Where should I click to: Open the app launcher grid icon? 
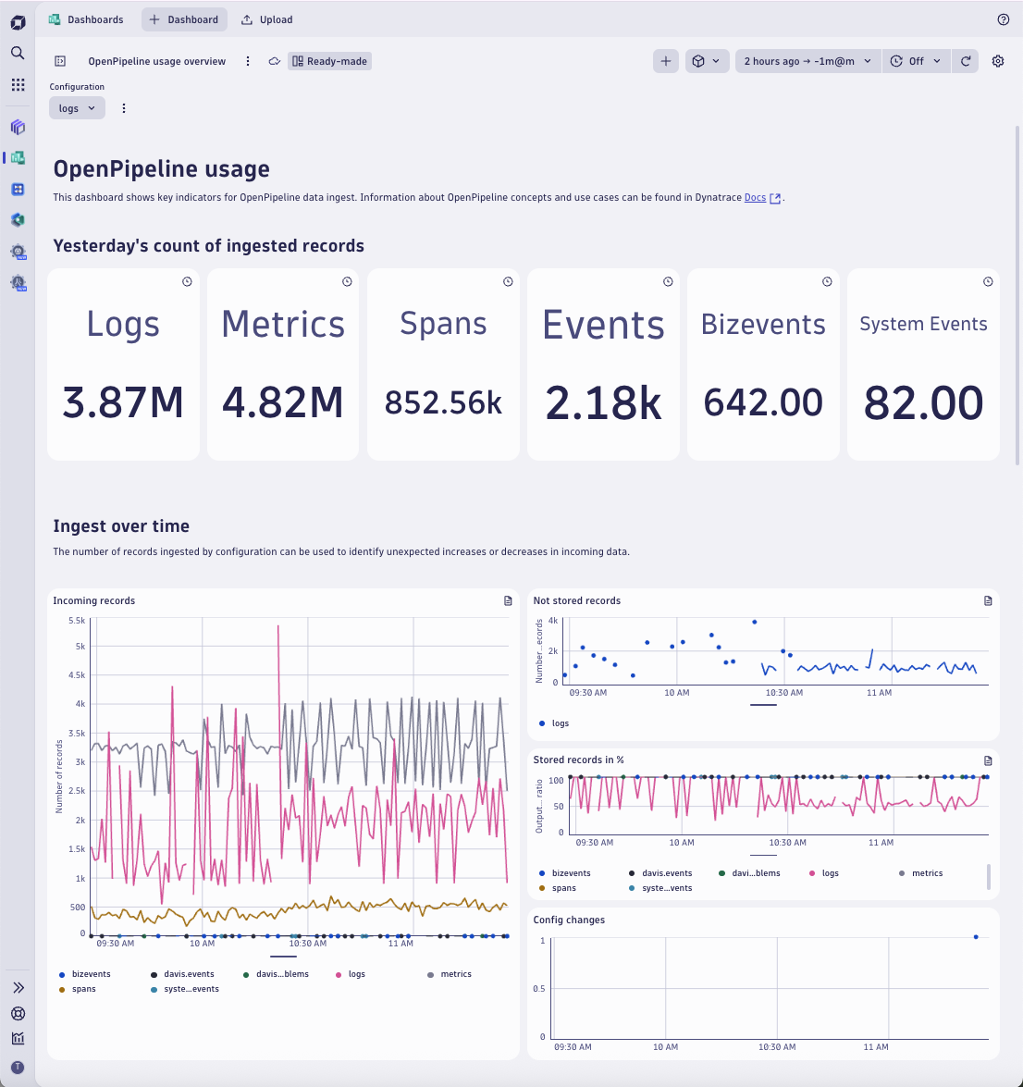coord(18,84)
